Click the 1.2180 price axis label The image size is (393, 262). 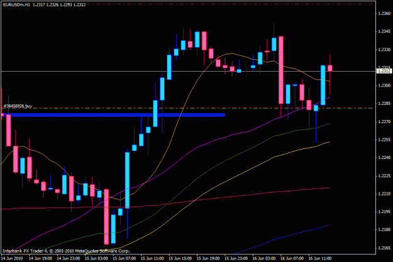(x=384, y=230)
